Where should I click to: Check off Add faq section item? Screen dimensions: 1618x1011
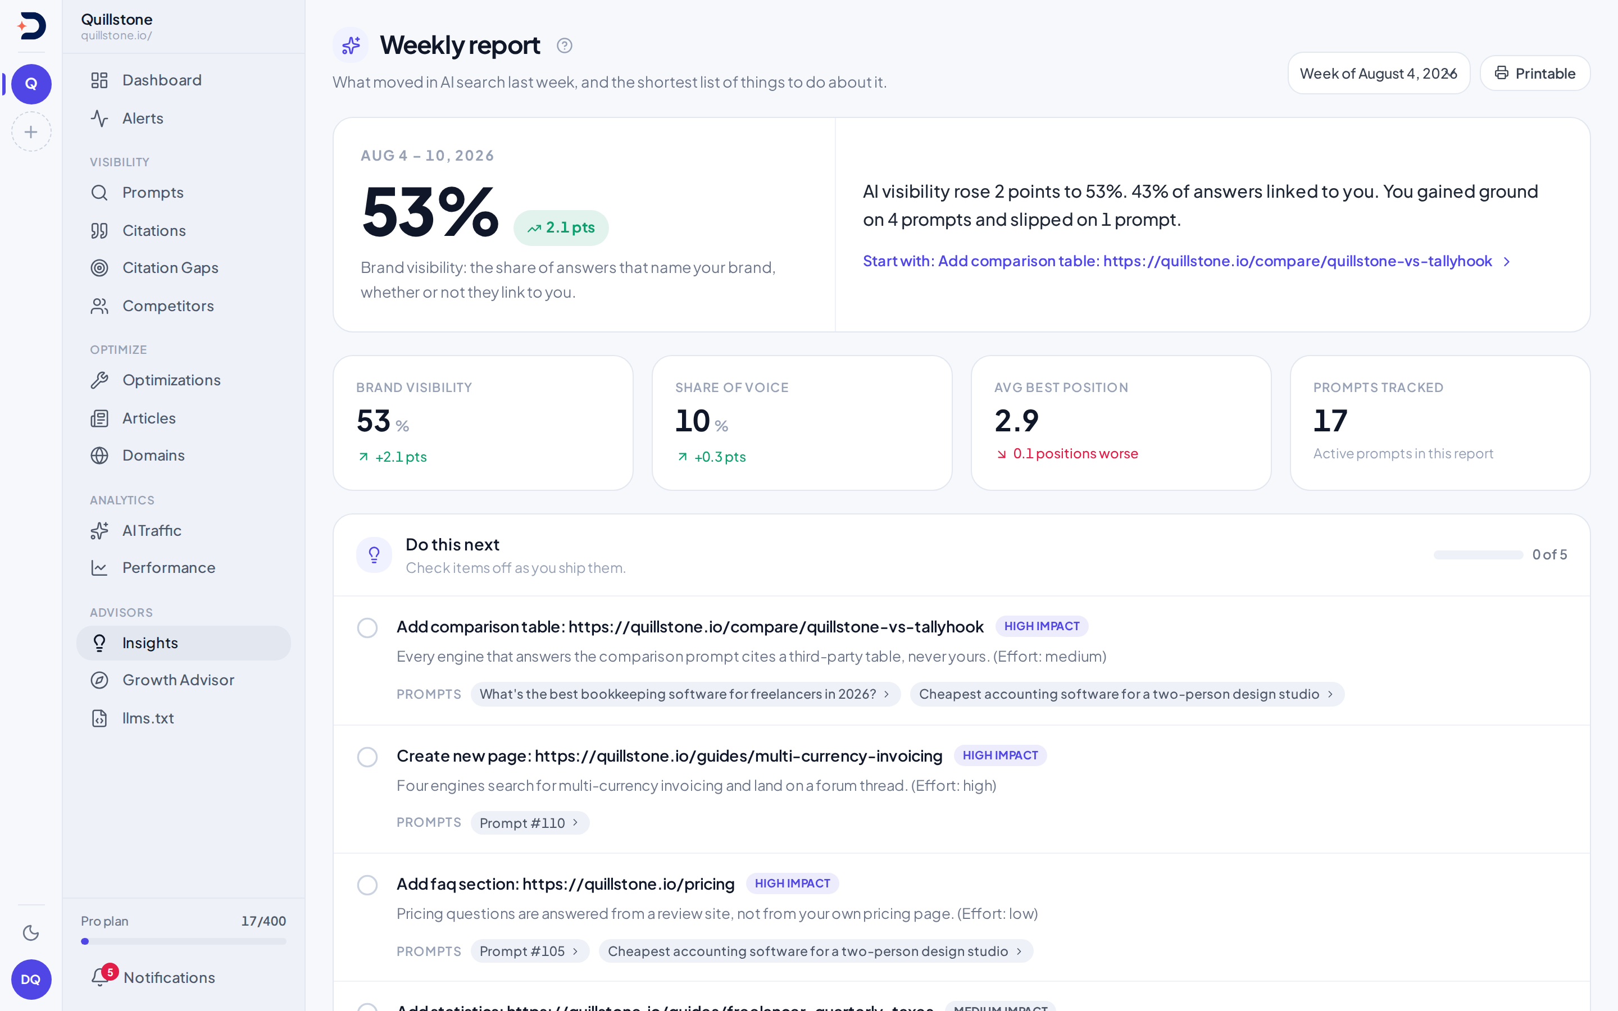pos(367,885)
